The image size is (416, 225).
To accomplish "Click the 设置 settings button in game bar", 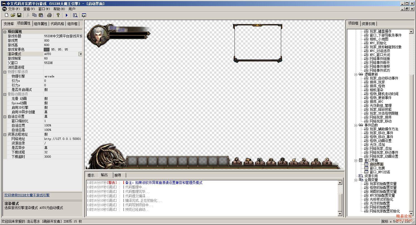I will pos(327,162).
